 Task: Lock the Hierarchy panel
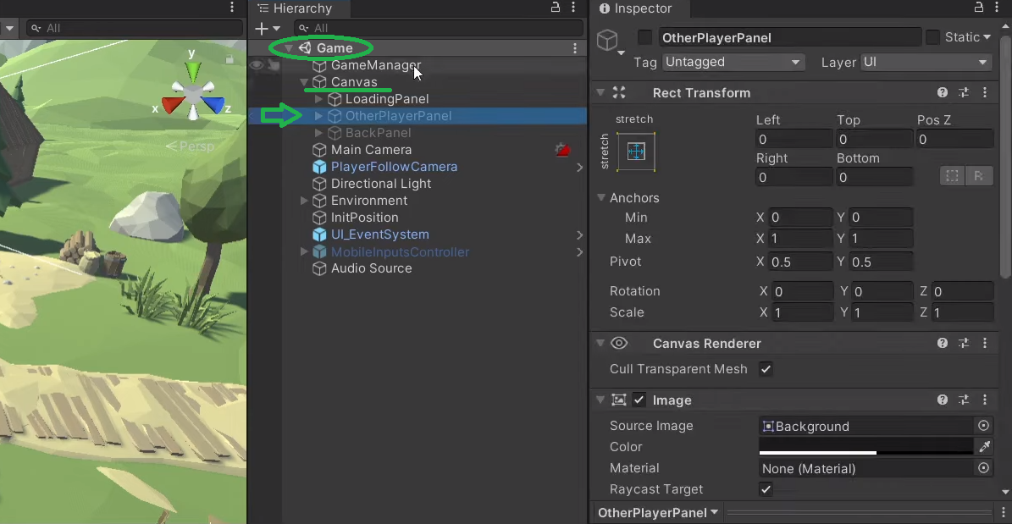pos(555,8)
